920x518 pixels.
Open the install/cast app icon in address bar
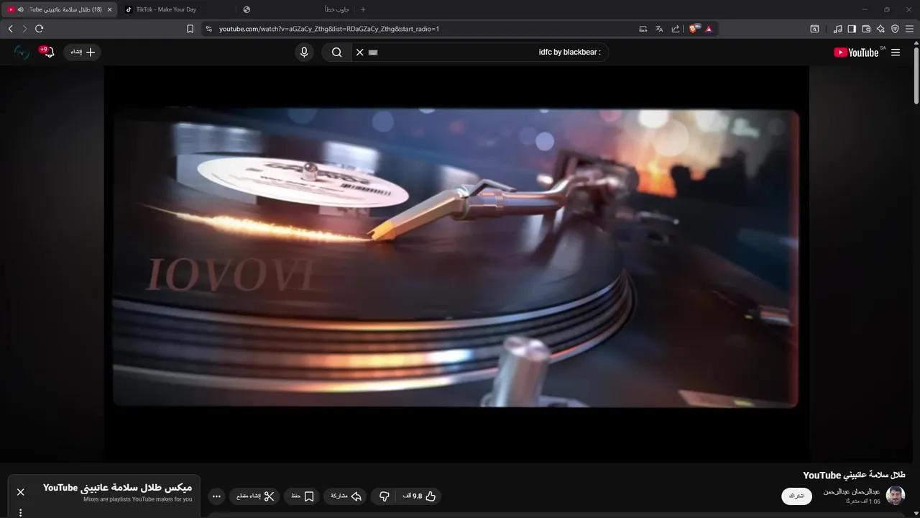coord(643,29)
